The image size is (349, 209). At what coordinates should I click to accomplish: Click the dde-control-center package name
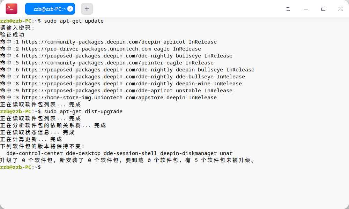coord(34,153)
